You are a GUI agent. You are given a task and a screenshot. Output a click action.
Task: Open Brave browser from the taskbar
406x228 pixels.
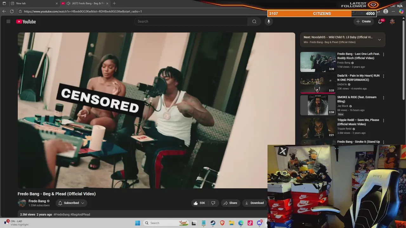tap(222, 223)
